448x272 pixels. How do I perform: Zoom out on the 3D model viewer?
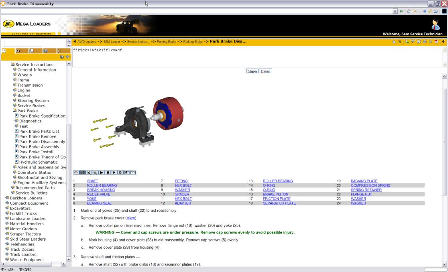coord(95,173)
